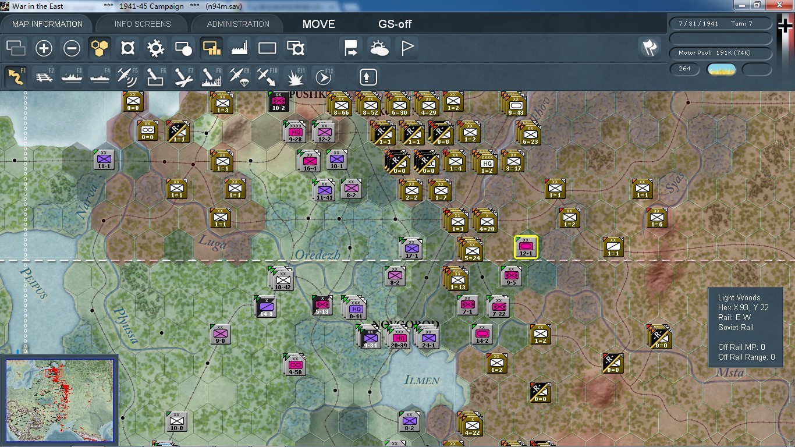The image size is (795, 447).
Task: Select the 5-13 unit counter
Action: pos(322,305)
